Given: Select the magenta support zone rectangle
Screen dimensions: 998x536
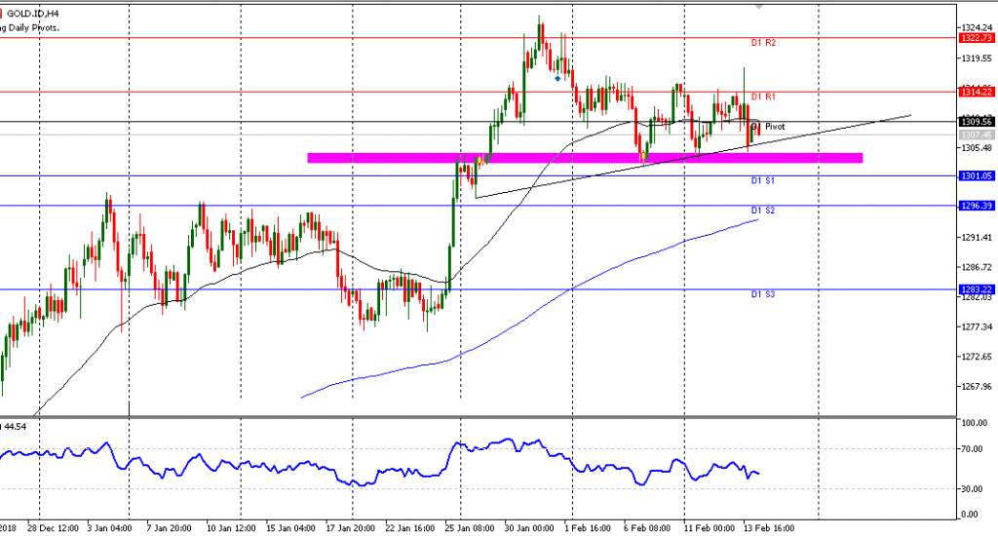Looking at the screenshot, I should click(x=585, y=158).
